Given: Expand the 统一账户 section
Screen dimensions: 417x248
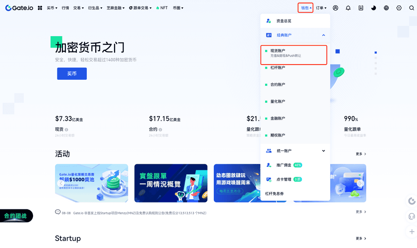Looking at the screenshot, I should click(x=323, y=151).
